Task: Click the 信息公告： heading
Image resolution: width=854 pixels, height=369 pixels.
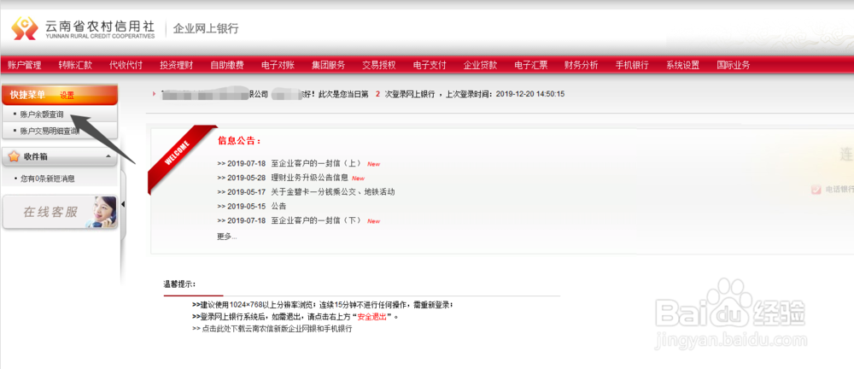Action: 240,141
